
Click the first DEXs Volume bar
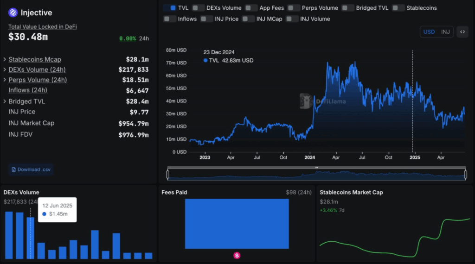click(9, 235)
